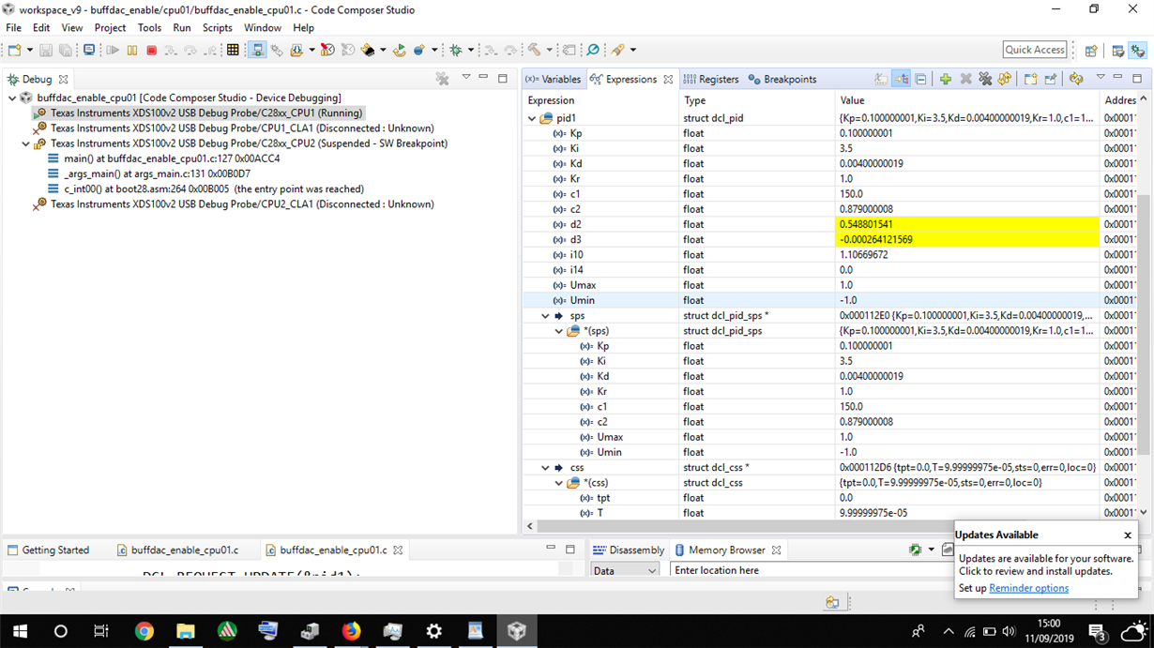Click the Continuous Refresh yellow arrows icon
The height and width of the screenshot is (648, 1154).
click(1076, 80)
